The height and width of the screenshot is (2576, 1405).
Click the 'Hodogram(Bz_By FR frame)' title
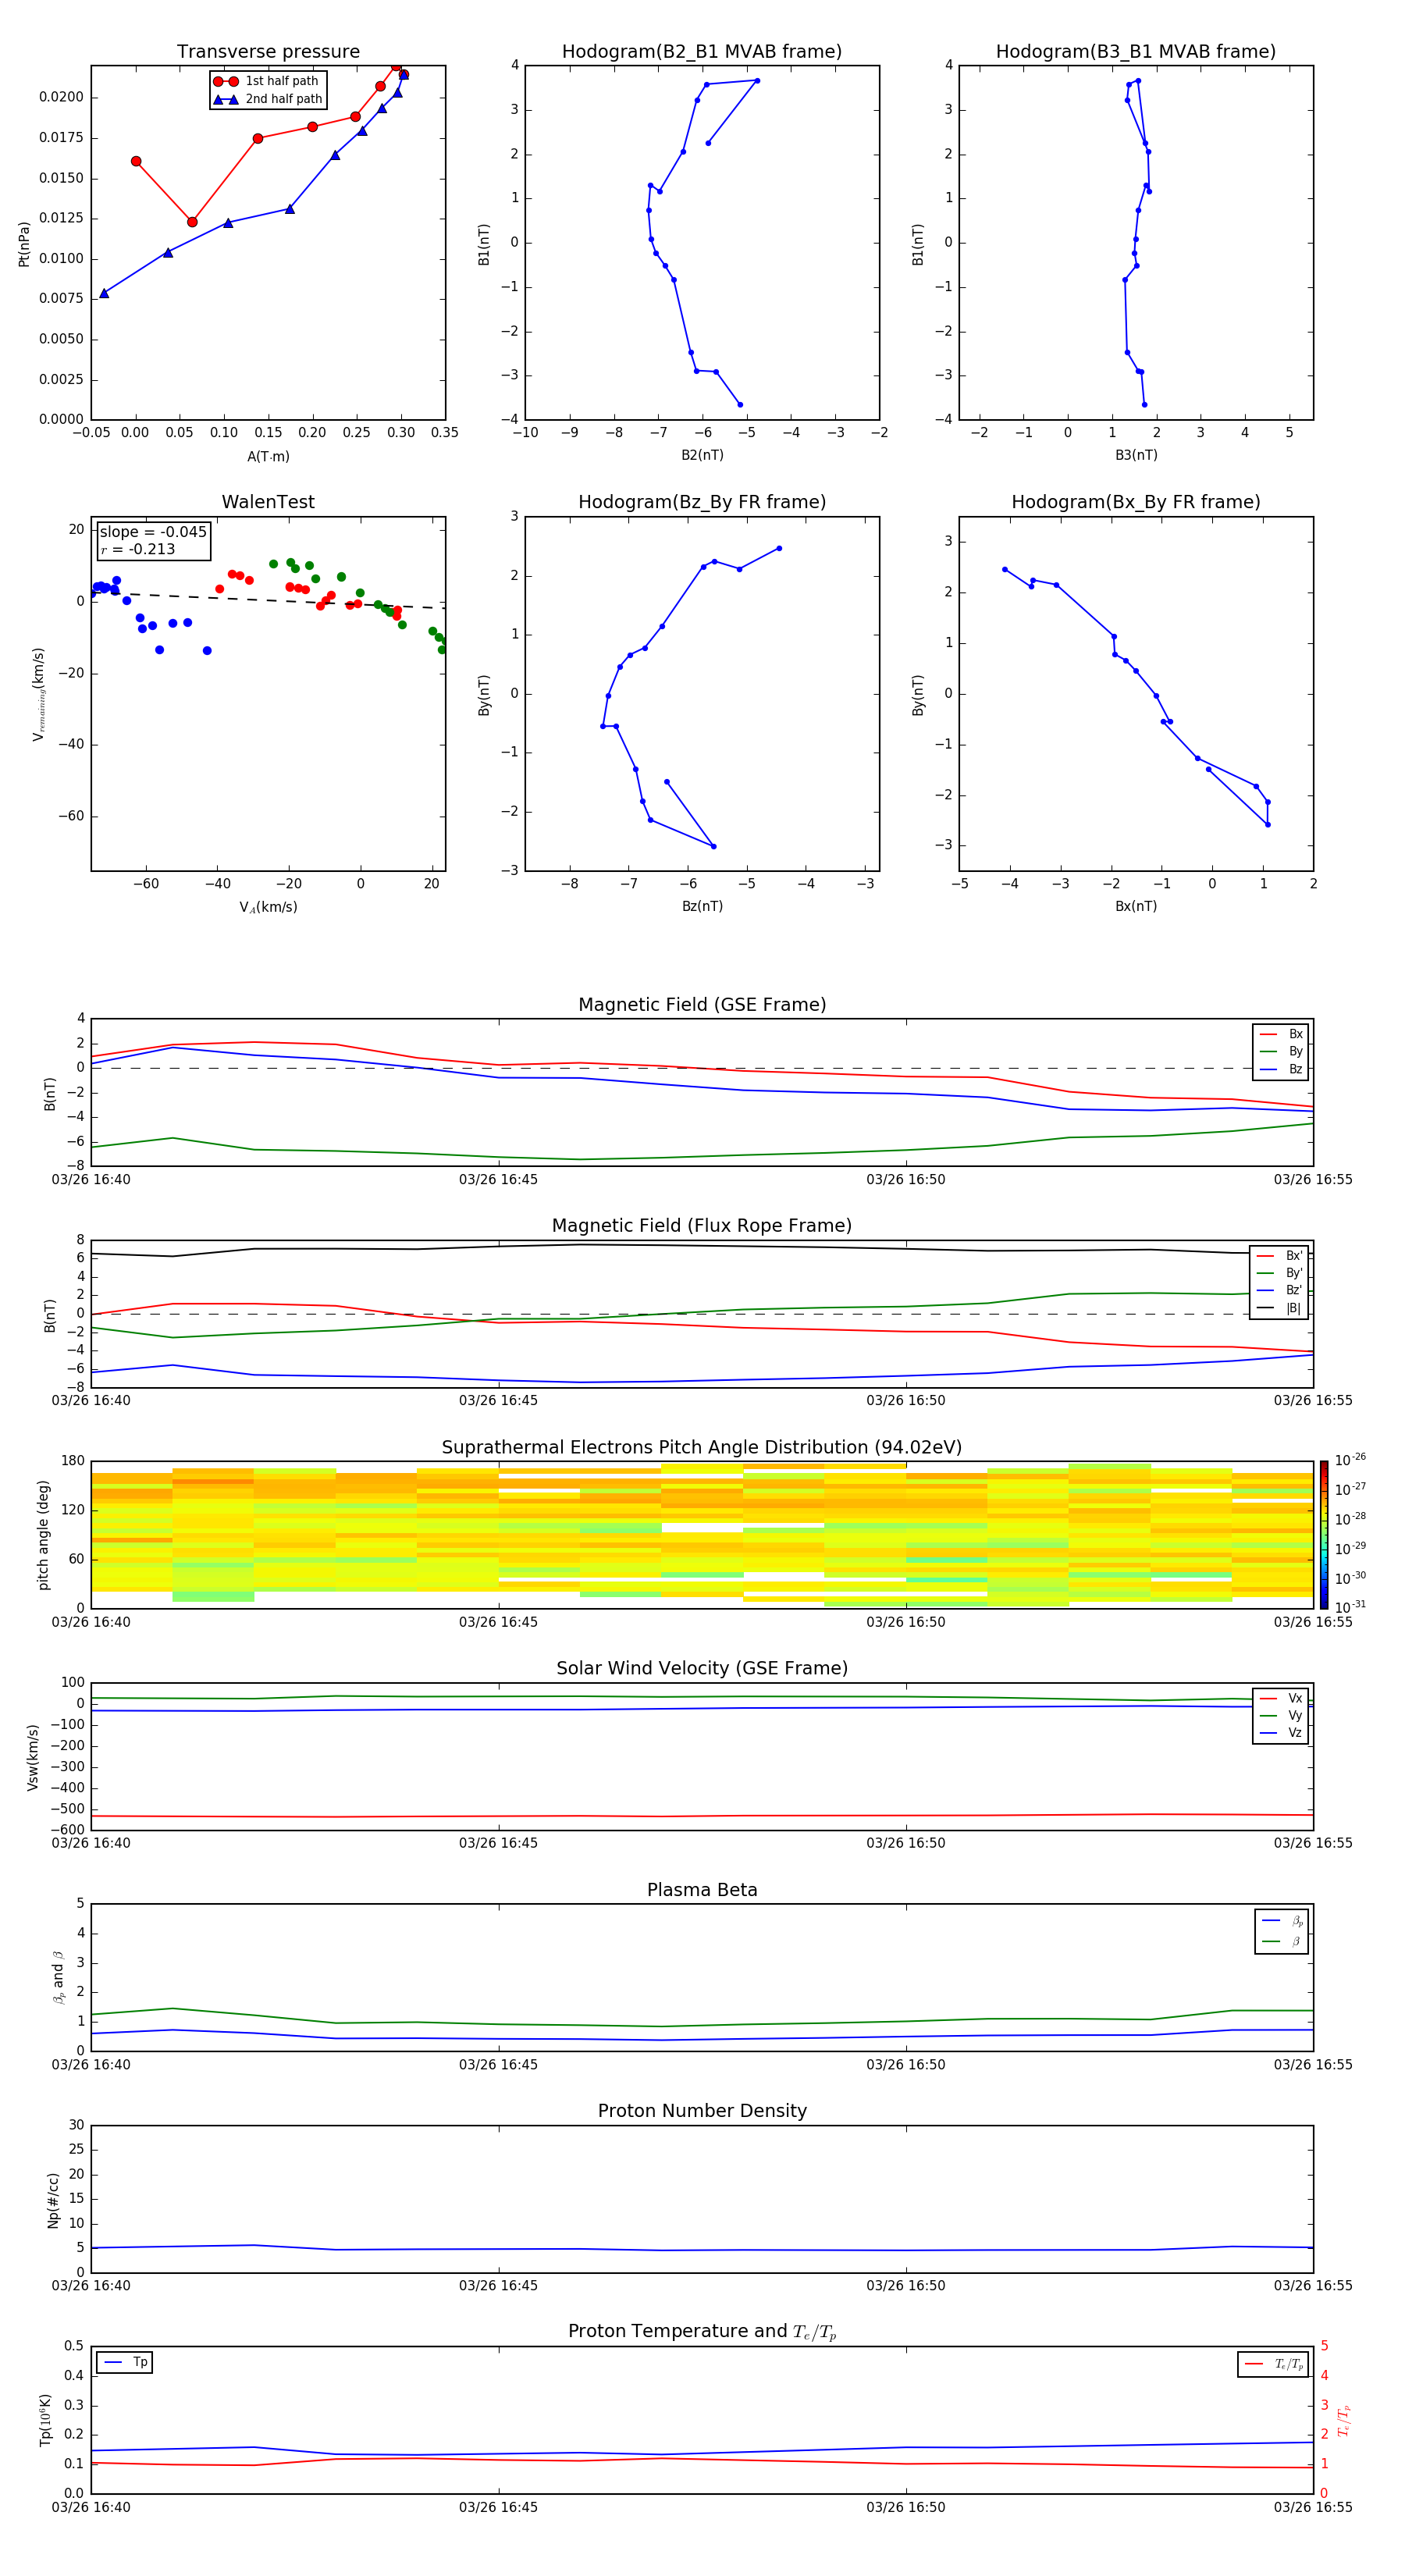pyautogui.click(x=702, y=502)
